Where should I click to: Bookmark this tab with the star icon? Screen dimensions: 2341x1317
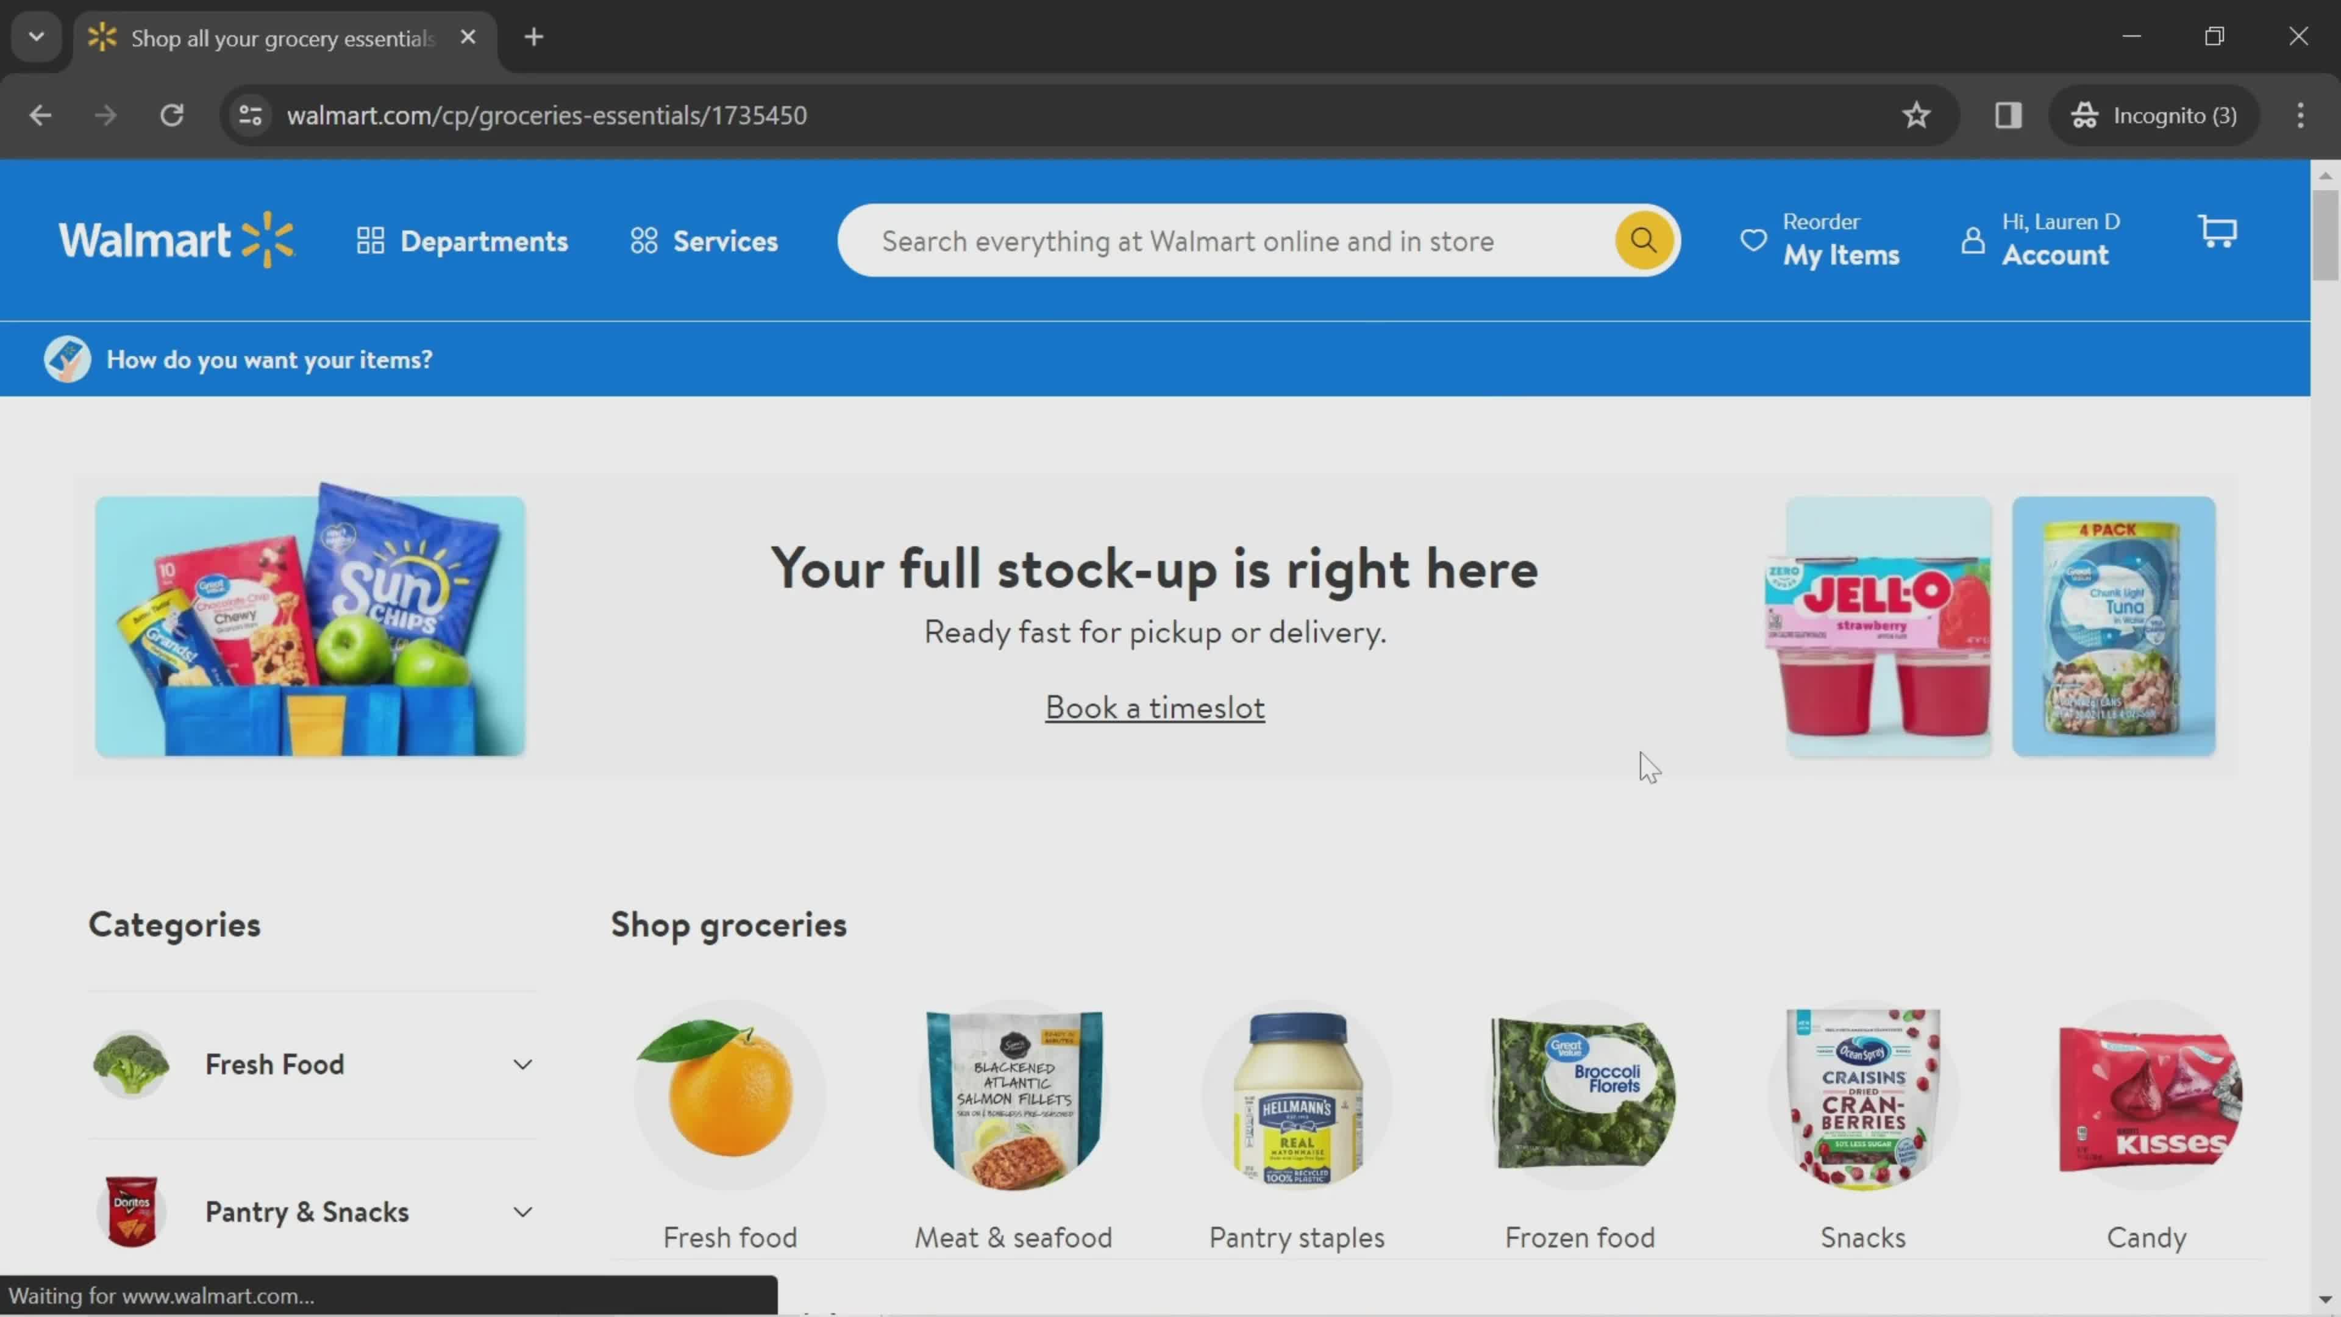coord(1915,115)
